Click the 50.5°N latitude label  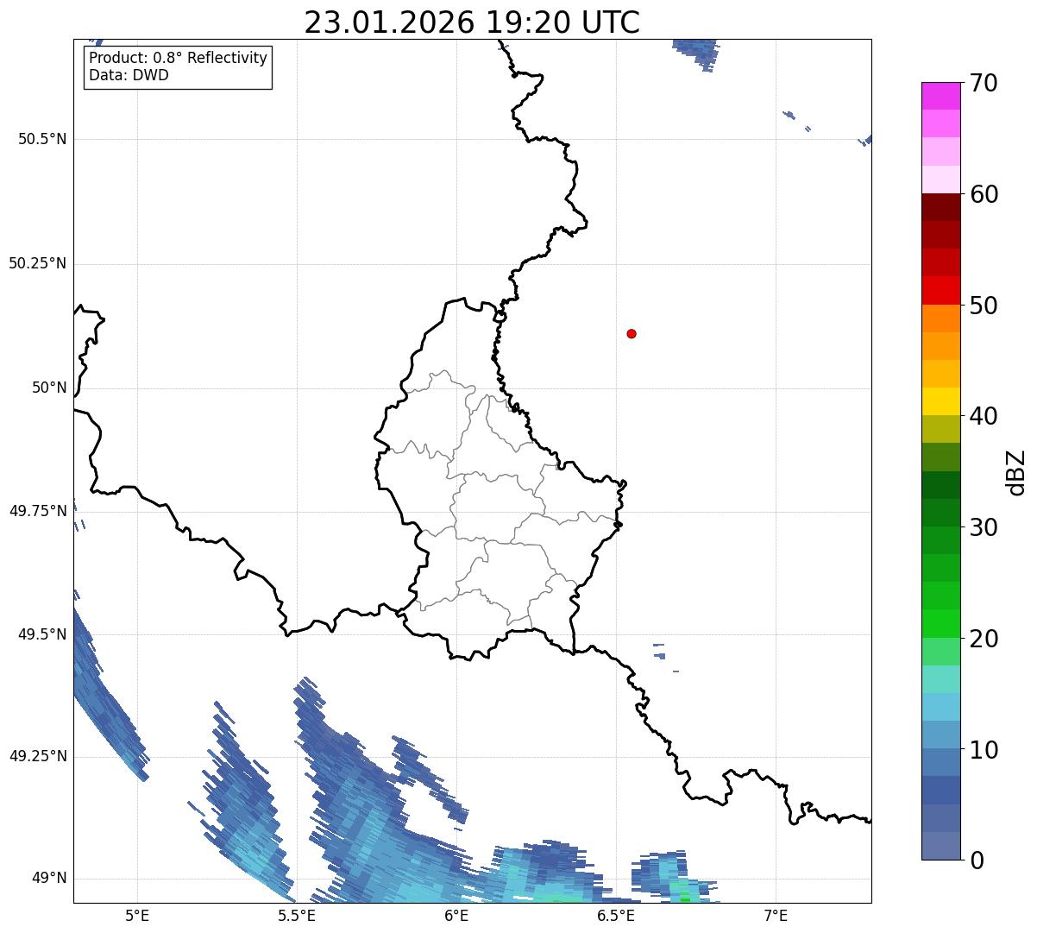tap(42, 139)
